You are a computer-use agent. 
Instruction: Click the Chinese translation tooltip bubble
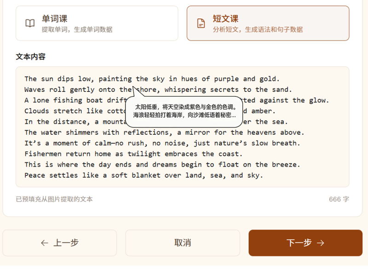(184, 111)
